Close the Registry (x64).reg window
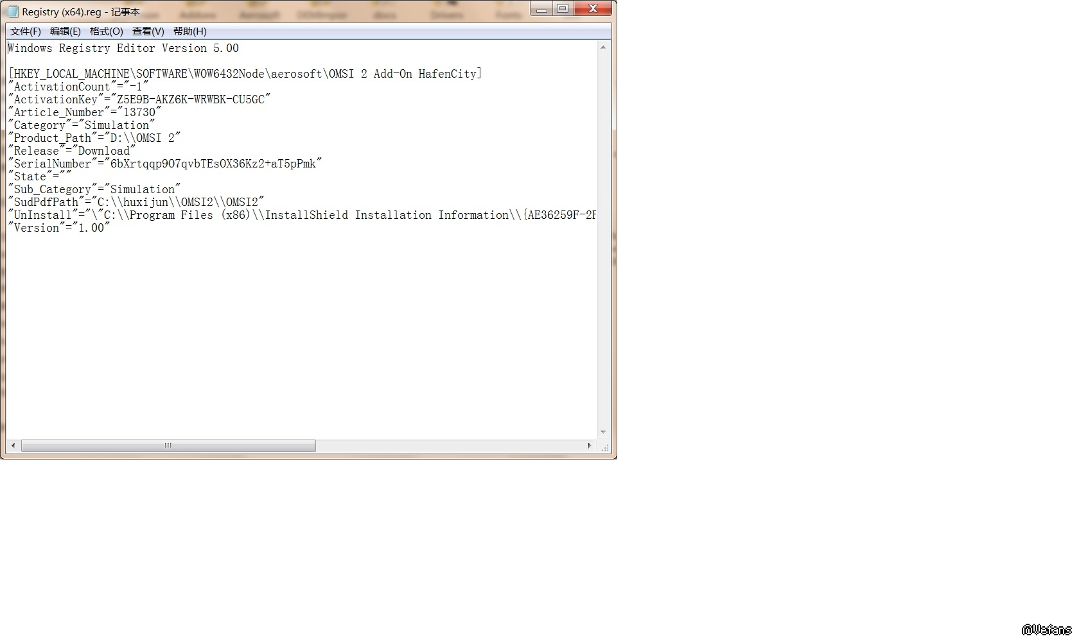The width and height of the screenshot is (1079, 643). (592, 9)
